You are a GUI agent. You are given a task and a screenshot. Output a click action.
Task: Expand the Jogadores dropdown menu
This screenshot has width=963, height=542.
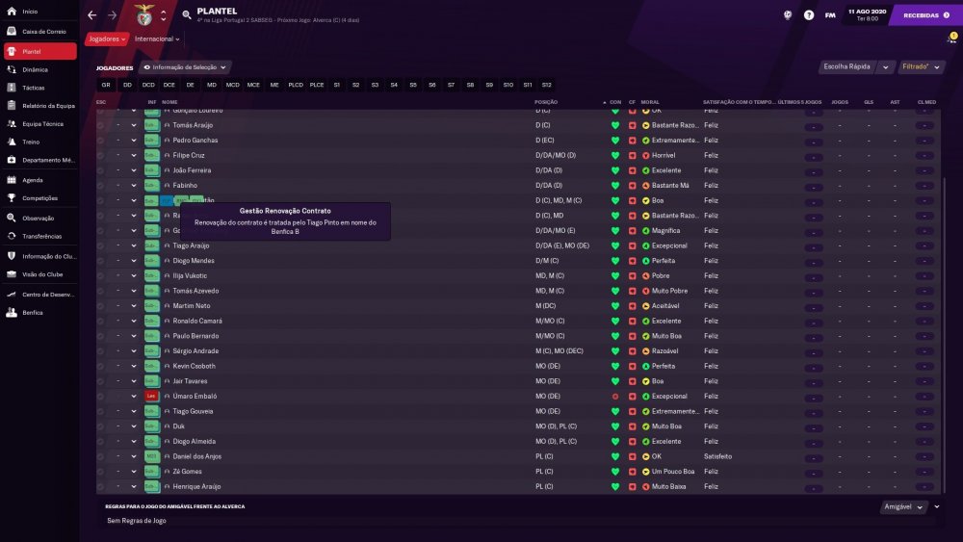click(107, 39)
